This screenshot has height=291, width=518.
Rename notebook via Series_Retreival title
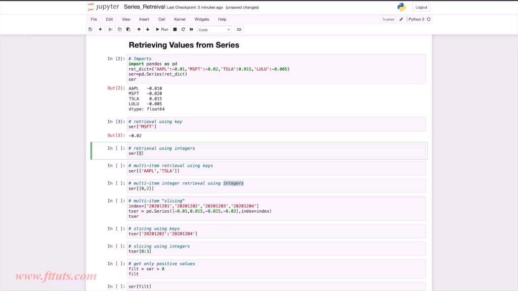[144, 7]
